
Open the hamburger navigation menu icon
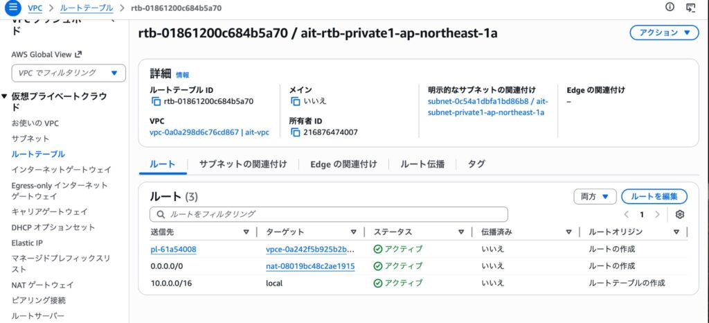(12, 8)
